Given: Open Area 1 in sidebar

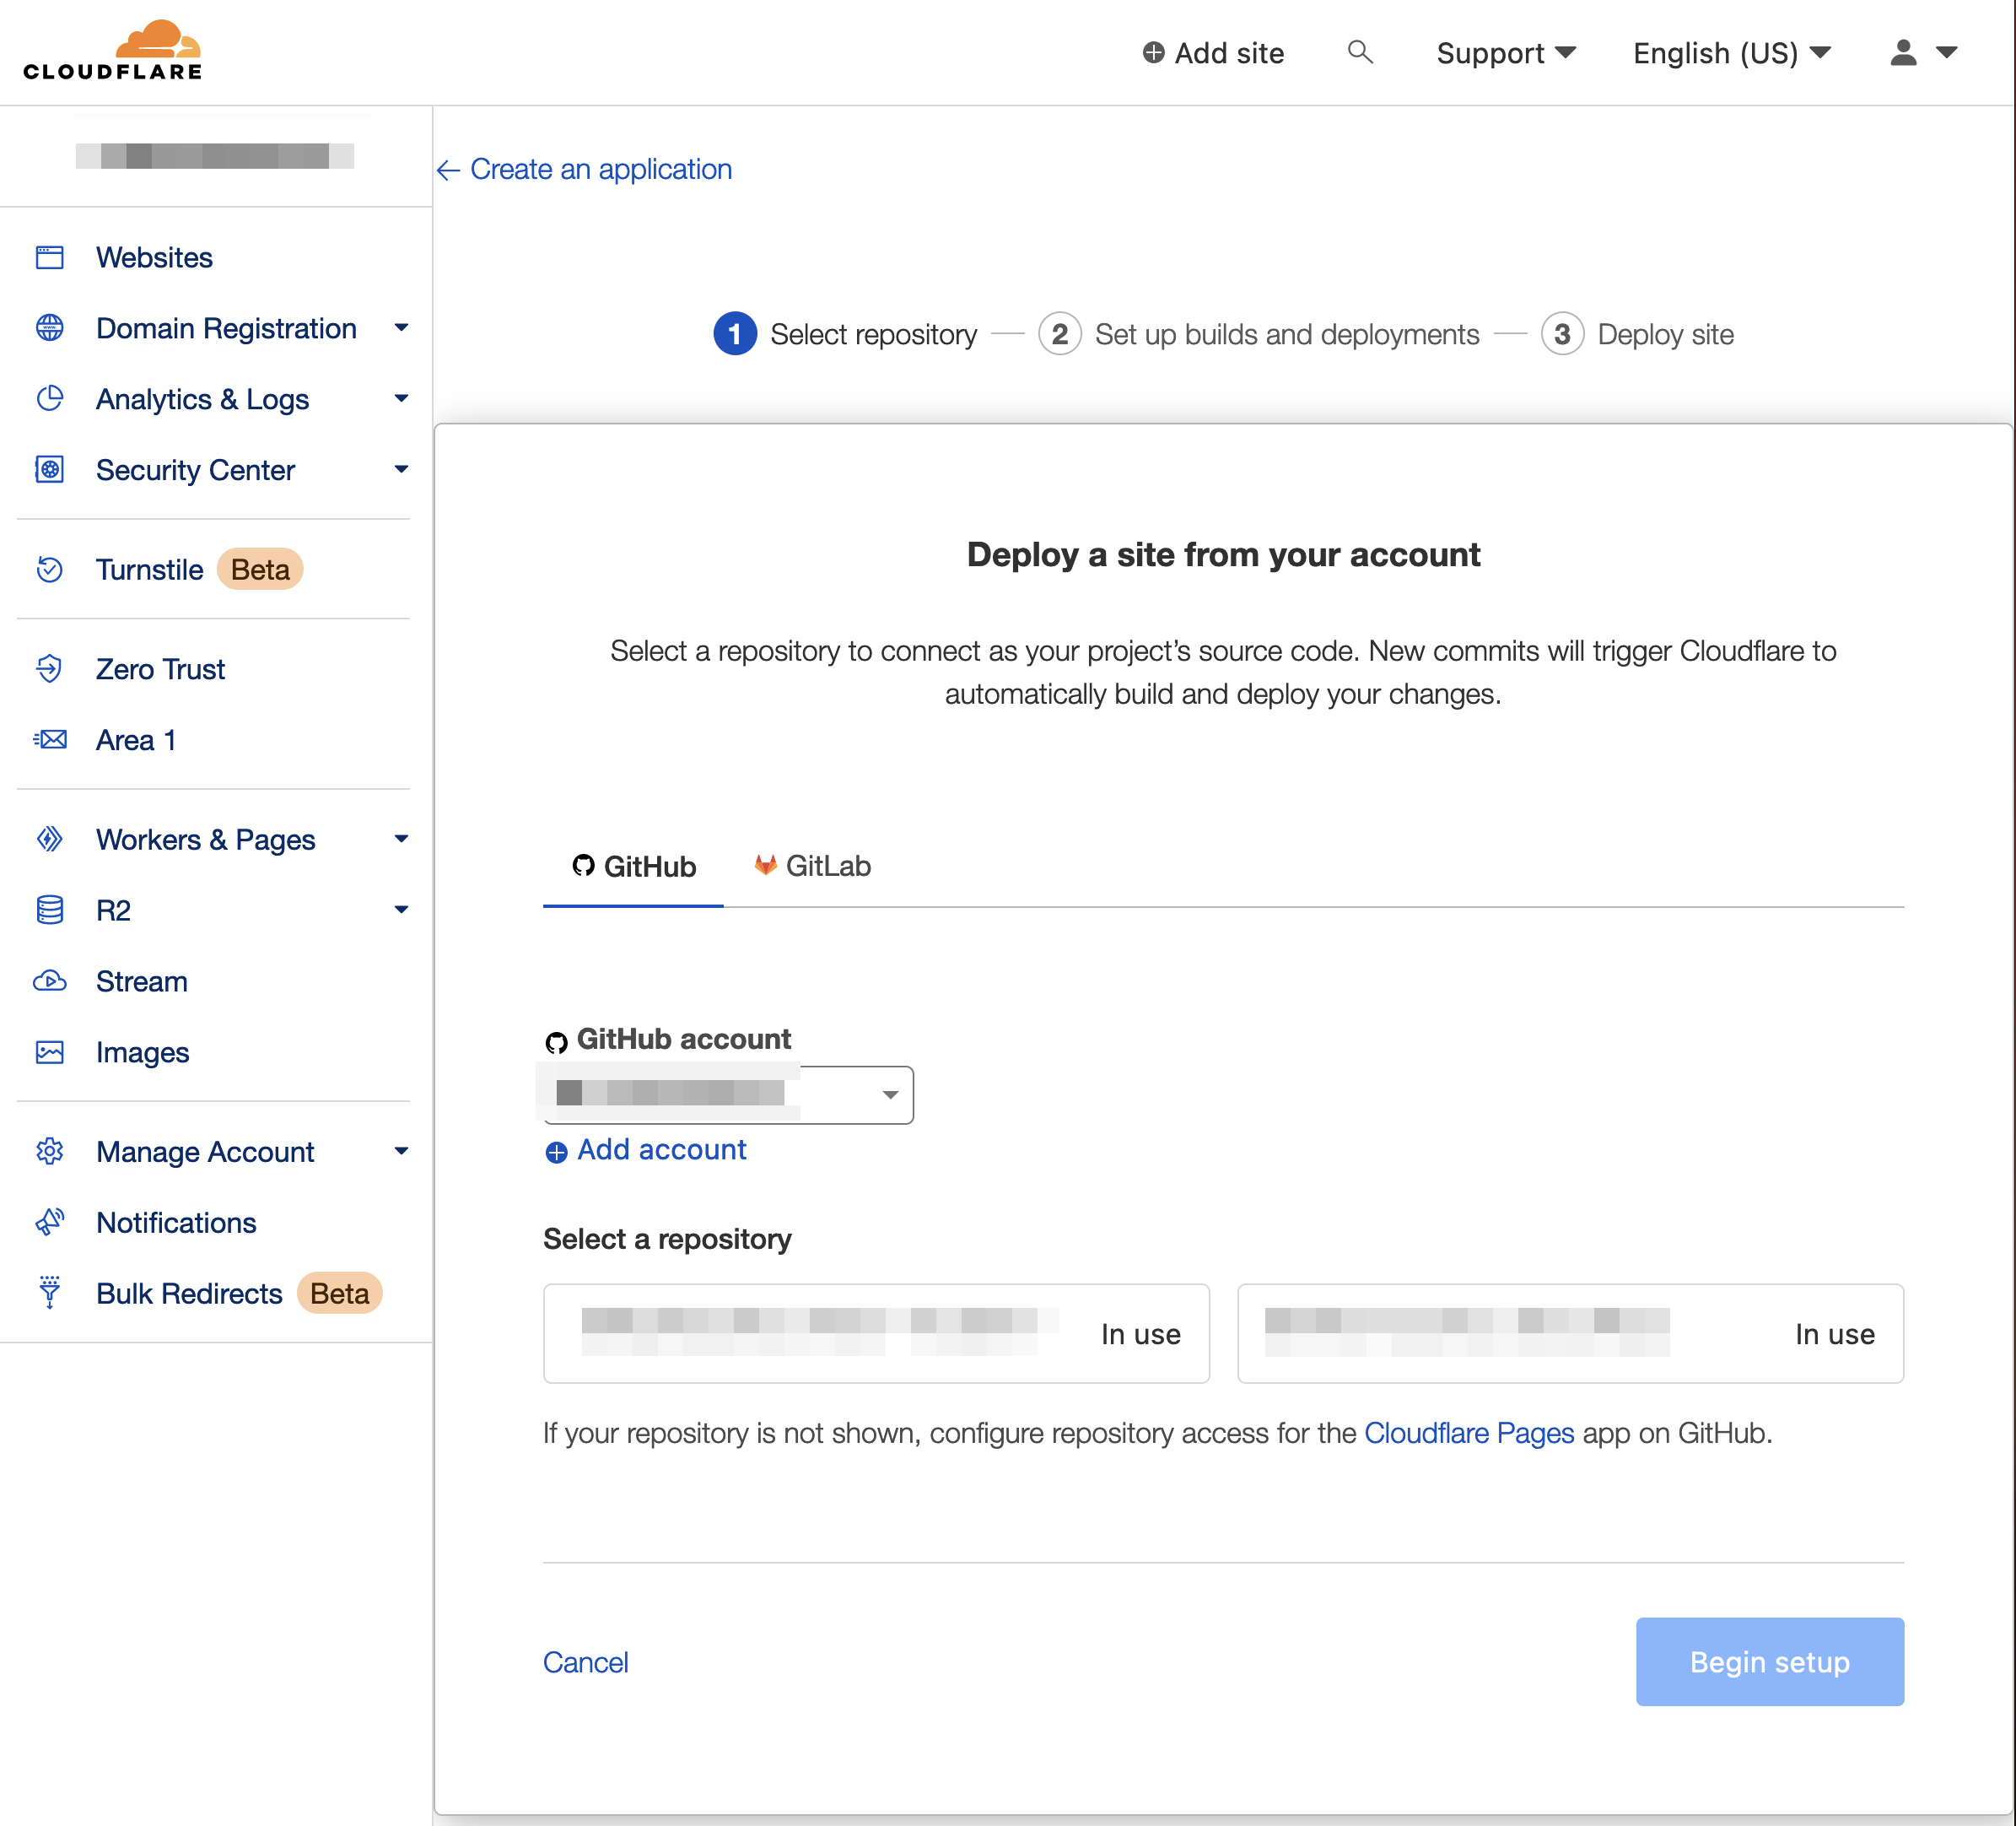Looking at the screenshot, I should pos(136,739).
